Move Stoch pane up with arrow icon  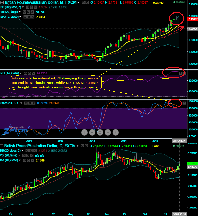click(184, 103)
